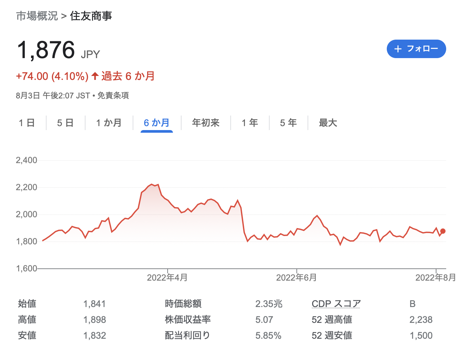Click the 株価収益率 value 5.07
This screenshot has height=344, width=464.
264,320
